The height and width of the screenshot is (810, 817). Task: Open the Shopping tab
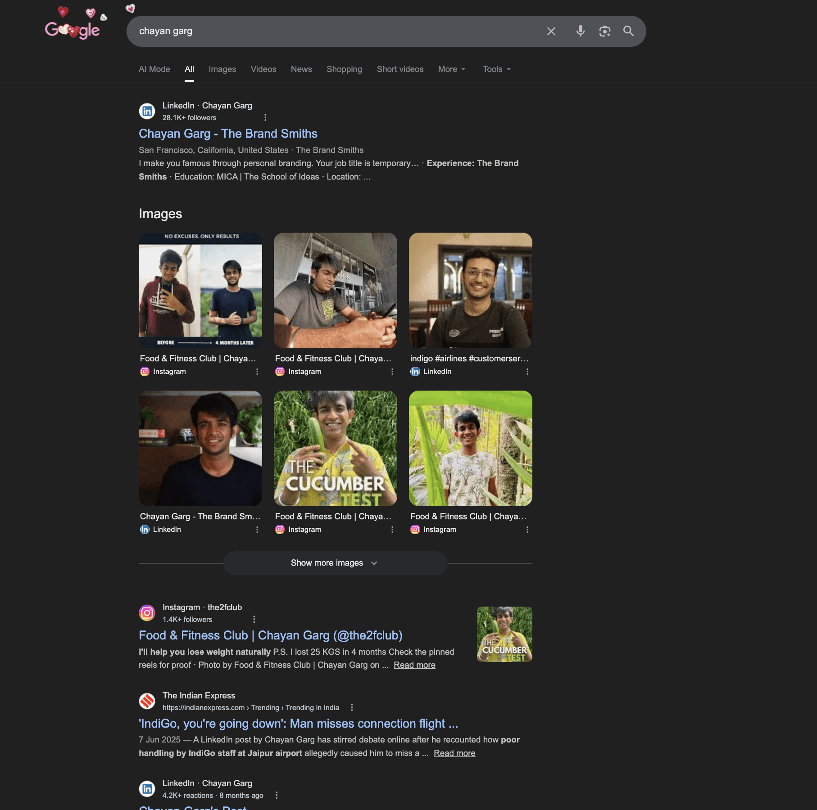click(x=344, y=69)
